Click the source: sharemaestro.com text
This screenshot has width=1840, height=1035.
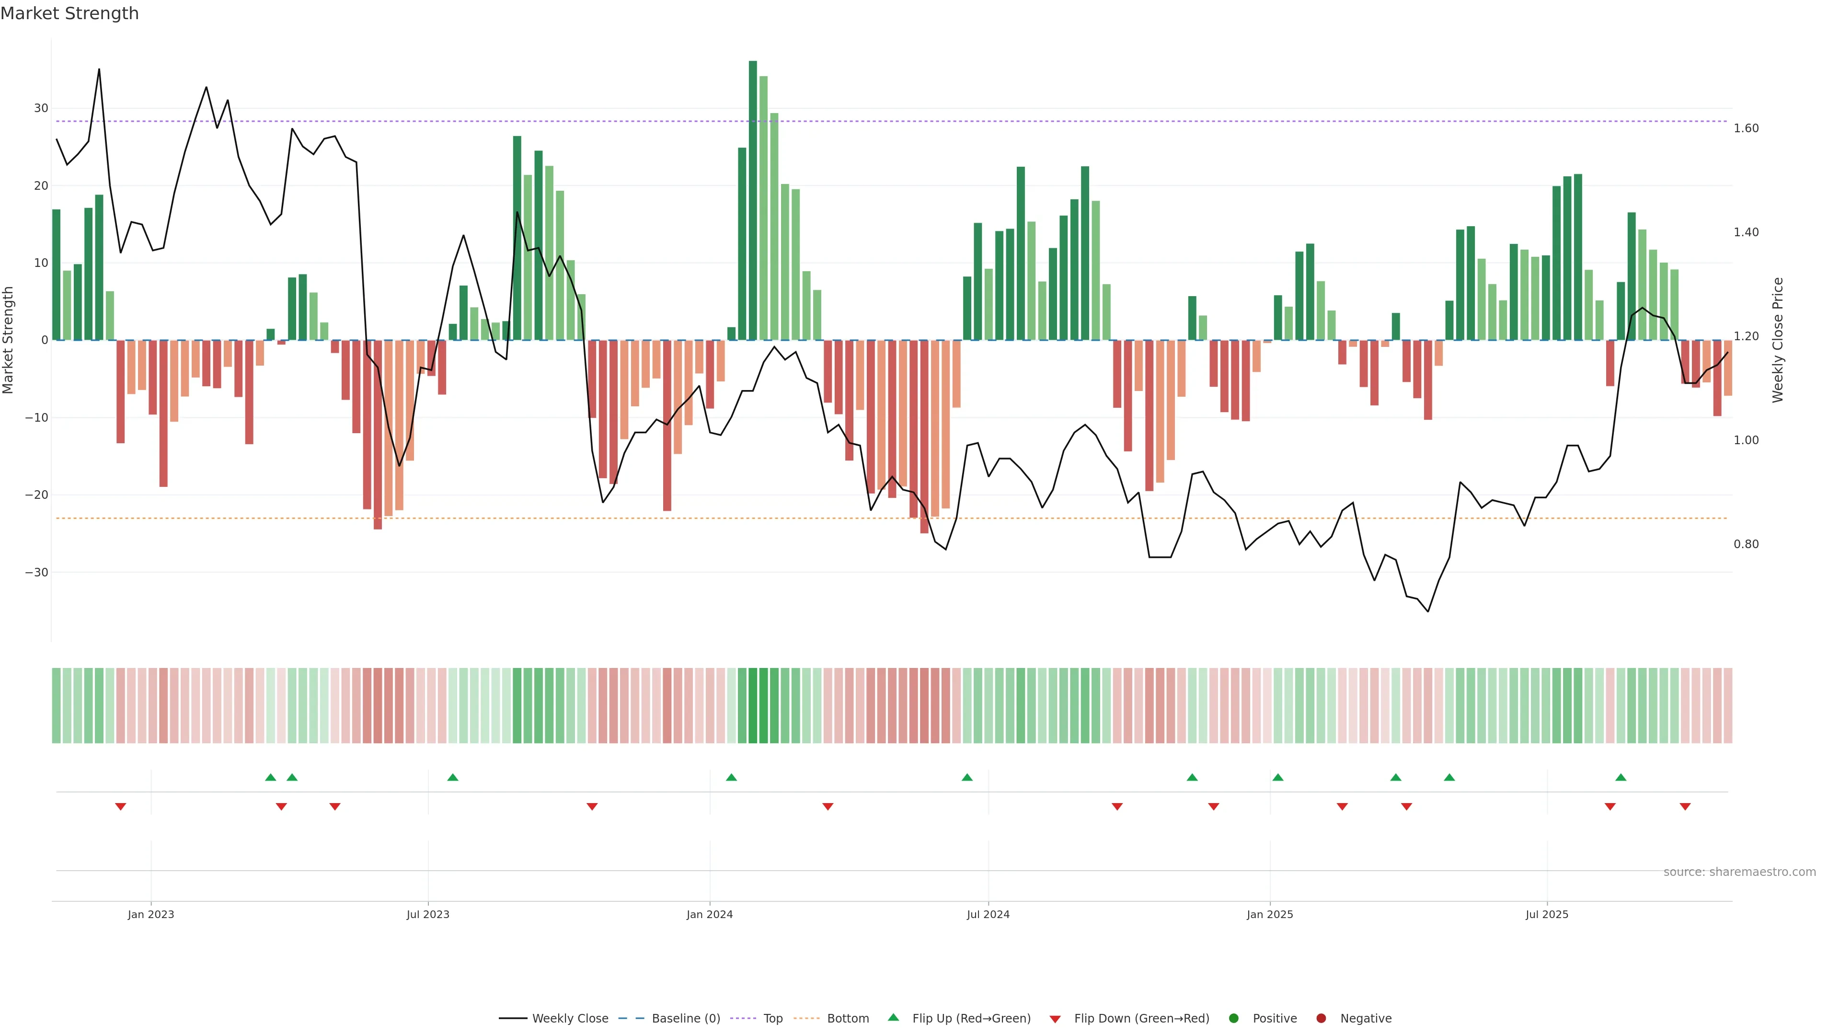(1739, 872)
